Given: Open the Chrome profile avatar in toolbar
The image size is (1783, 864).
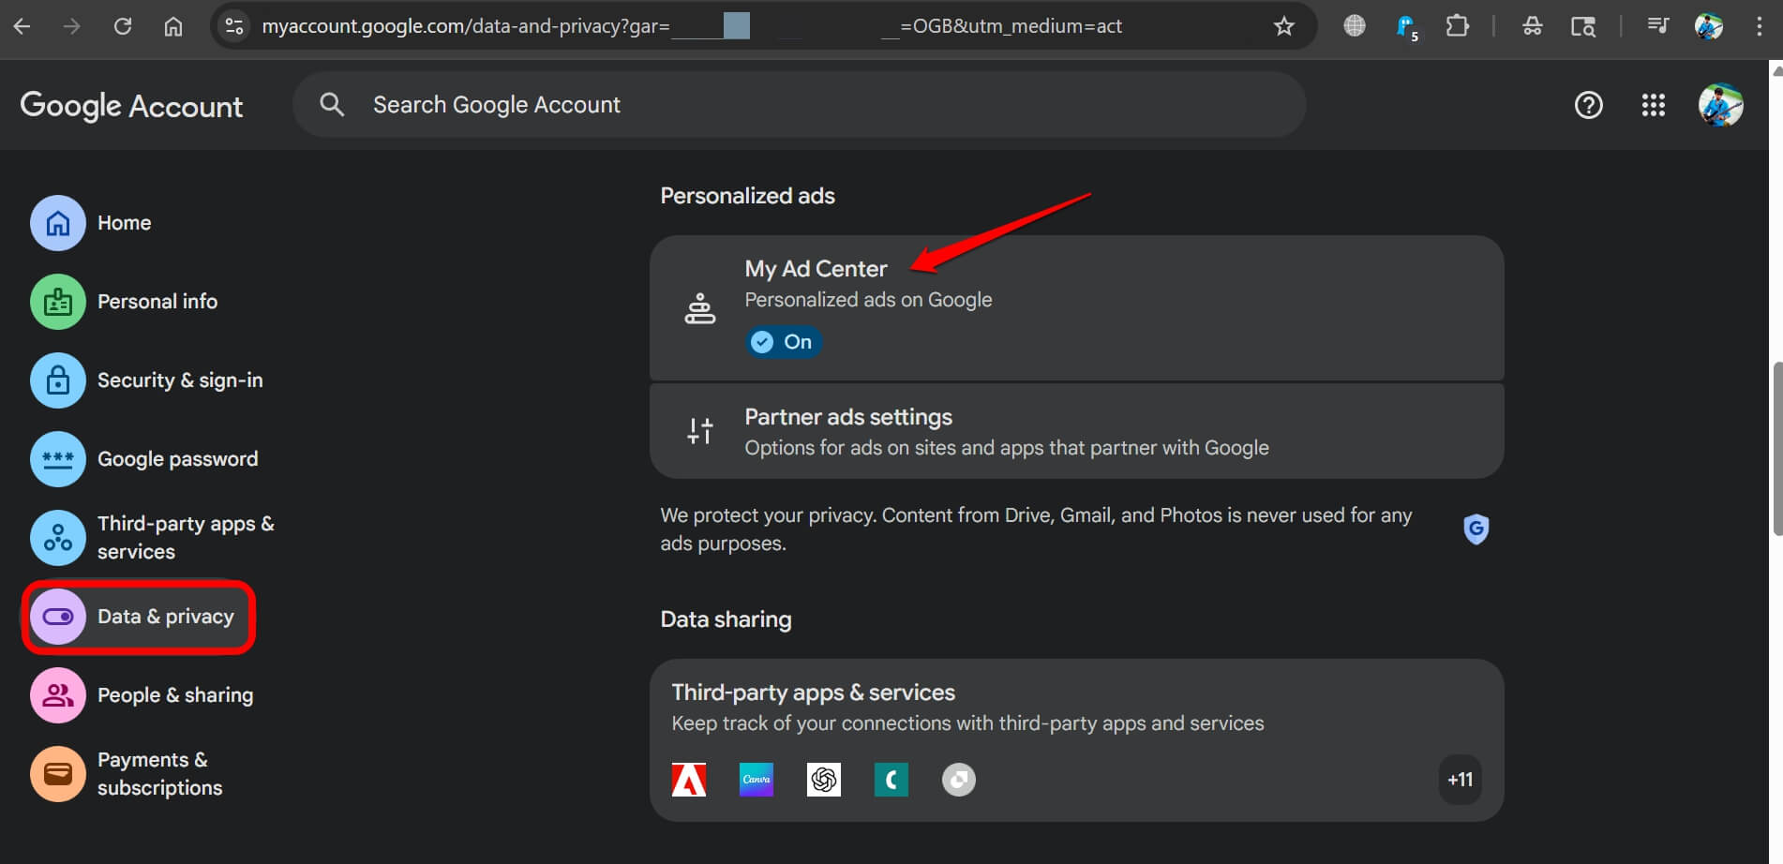Looking at the screenshot, I should click(x=1709, y=26).
